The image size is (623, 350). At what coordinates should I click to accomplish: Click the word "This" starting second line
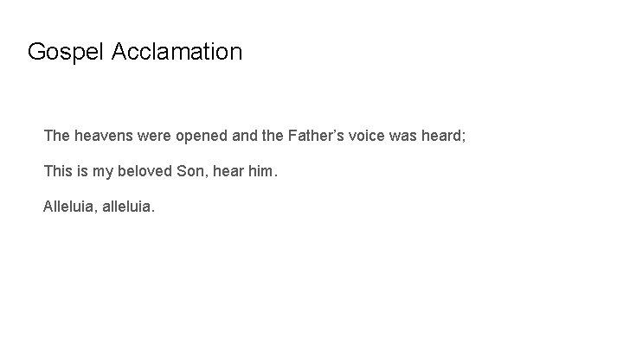58,171
